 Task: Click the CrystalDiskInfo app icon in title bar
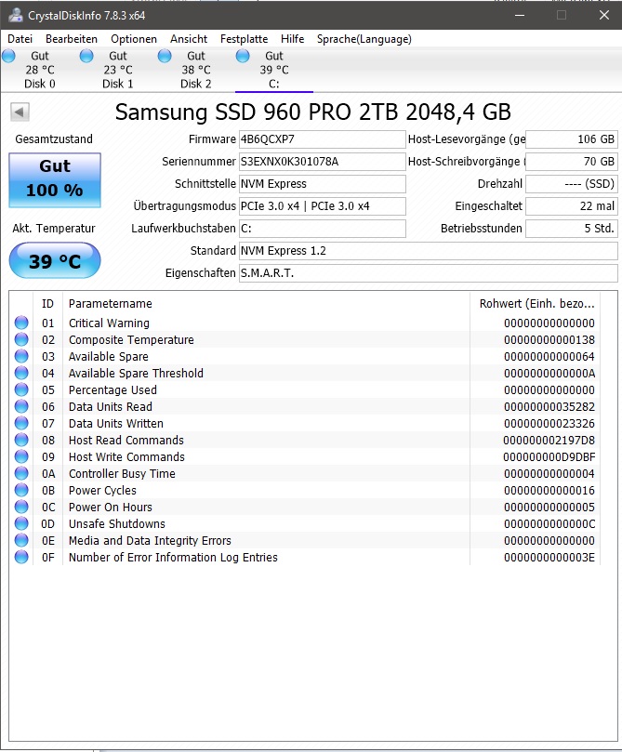coord(15,15)
